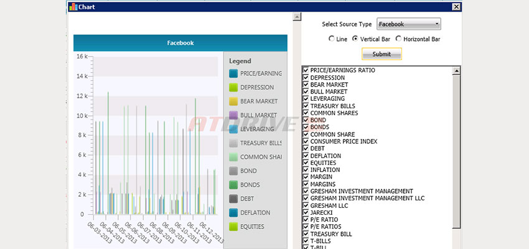Uncheck the GRESHAM INVESTMENT MANAGEMENT checkbox
The image size is (529, 249).
pos(306,191)
